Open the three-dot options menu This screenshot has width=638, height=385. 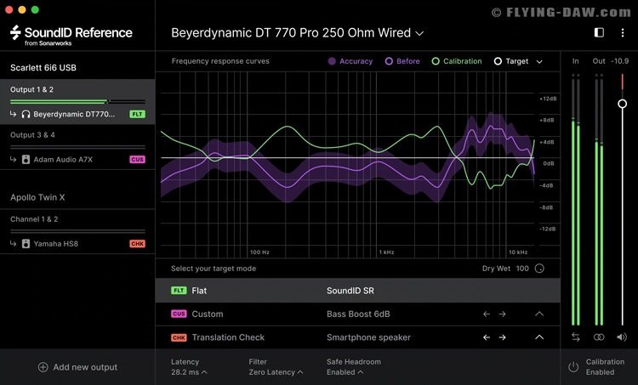[622, 32]
